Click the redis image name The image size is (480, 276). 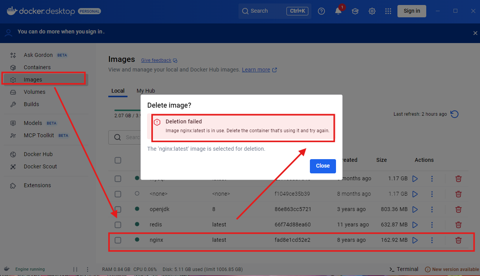pyautogui.click(x=156, y=224)
